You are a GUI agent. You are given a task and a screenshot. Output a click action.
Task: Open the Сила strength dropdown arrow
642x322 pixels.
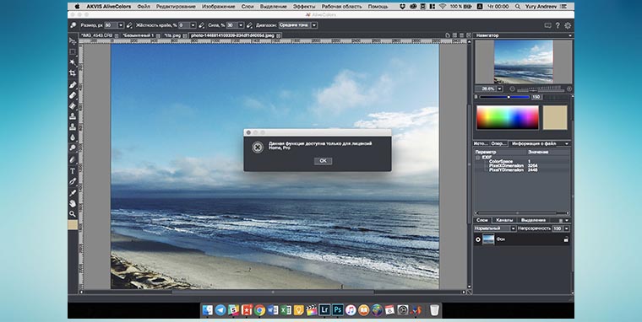pos(241,25)
